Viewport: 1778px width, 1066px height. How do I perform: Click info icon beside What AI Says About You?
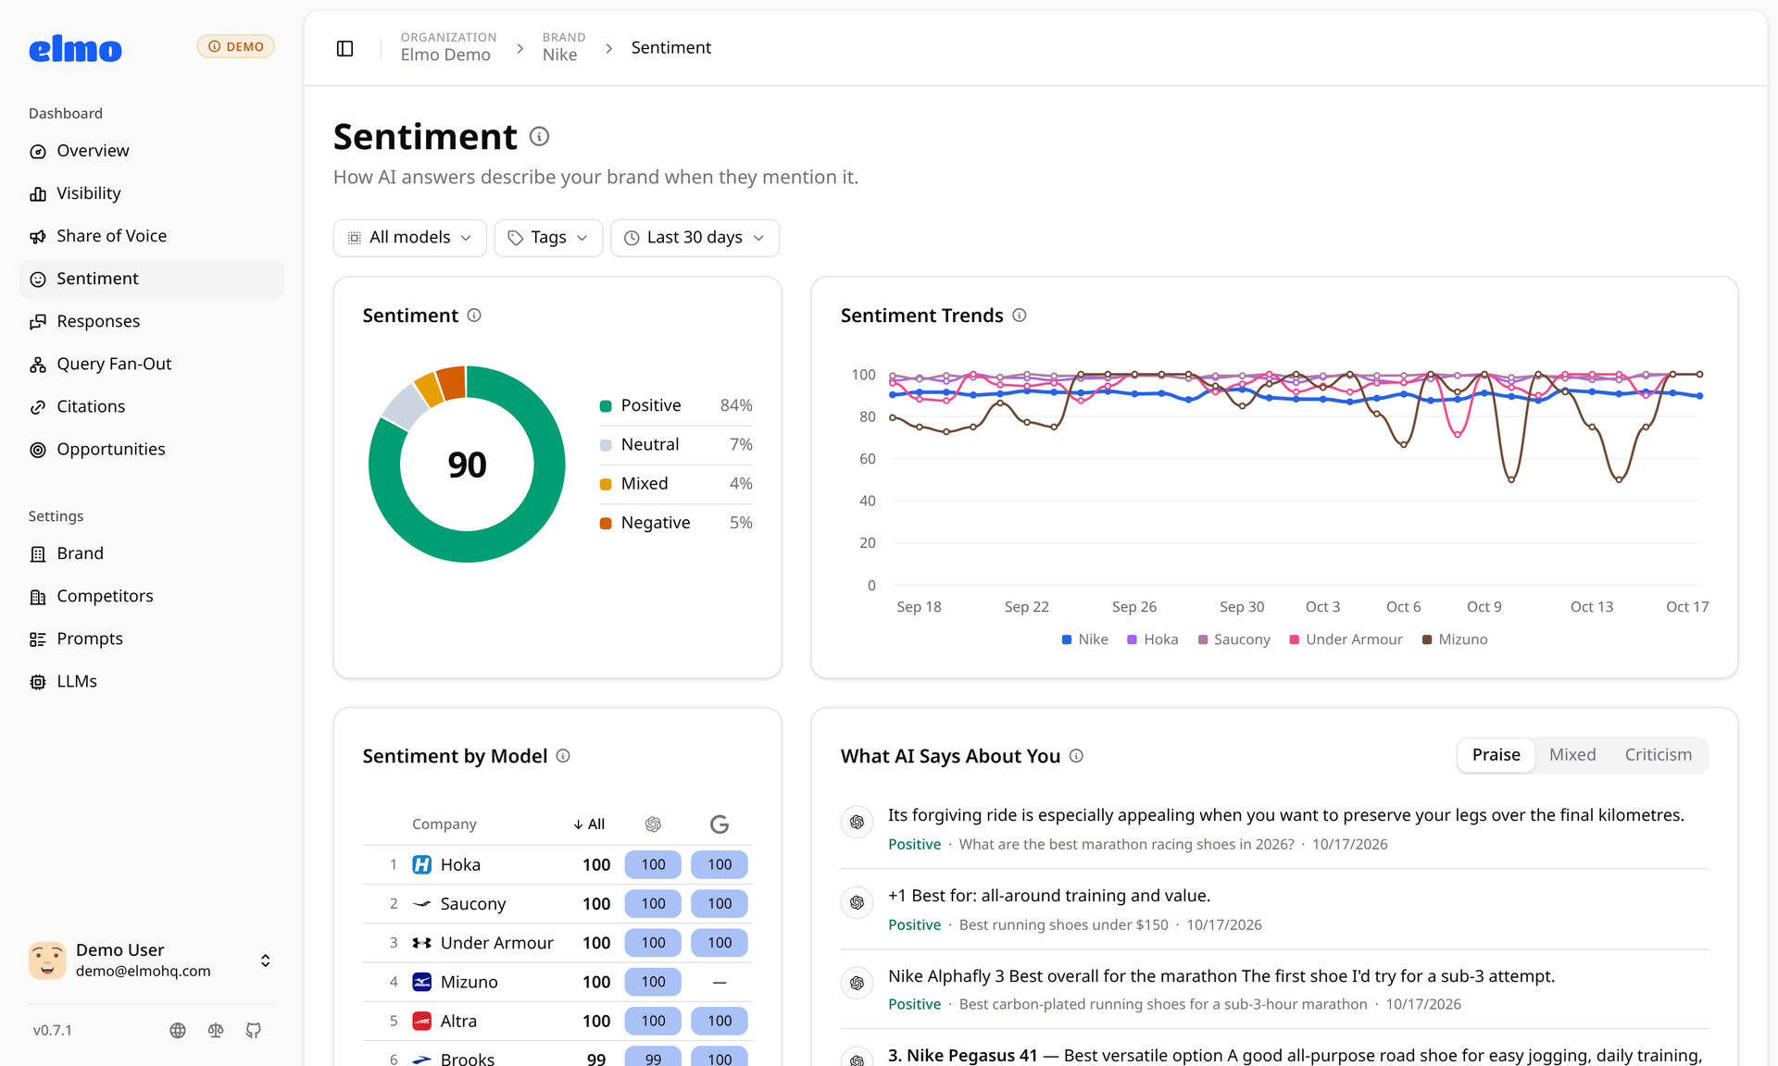[x=1076, y=756]
